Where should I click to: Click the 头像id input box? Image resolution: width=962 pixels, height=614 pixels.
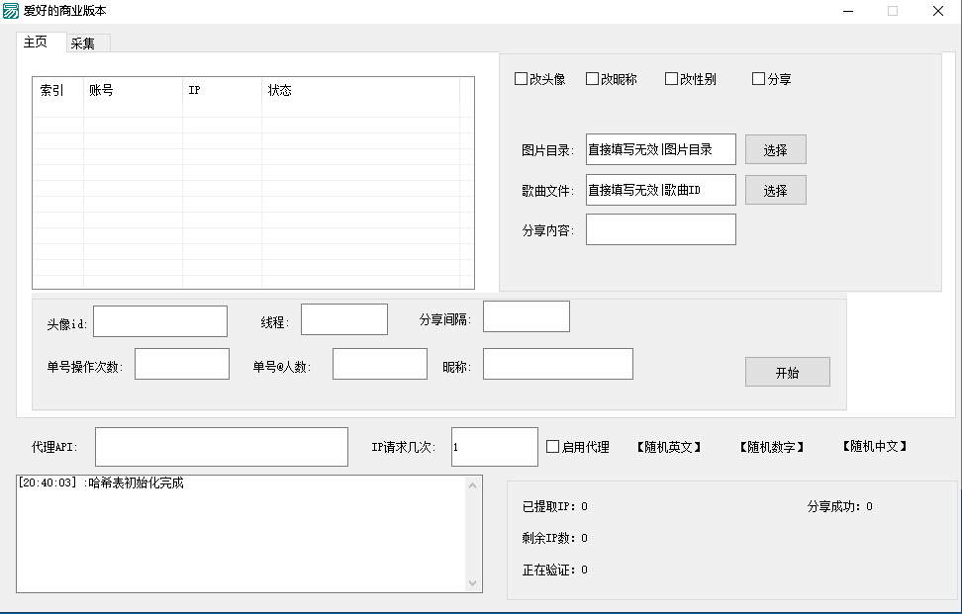point(160,321)
